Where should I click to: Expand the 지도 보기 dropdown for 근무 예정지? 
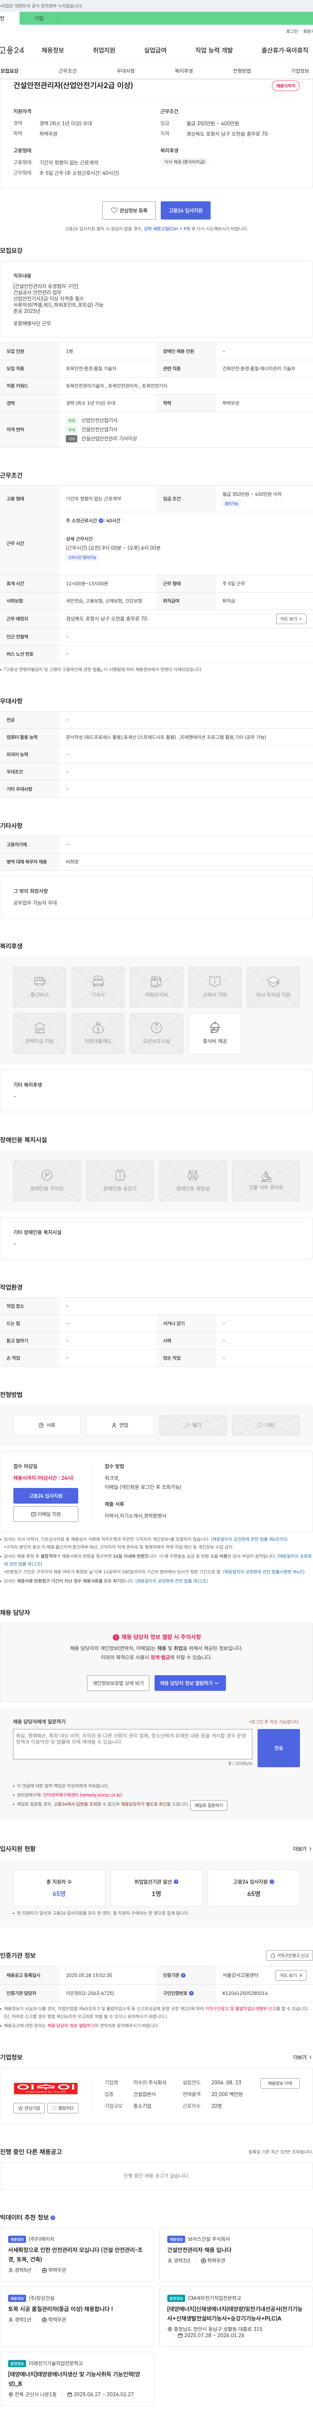[291, 619]
